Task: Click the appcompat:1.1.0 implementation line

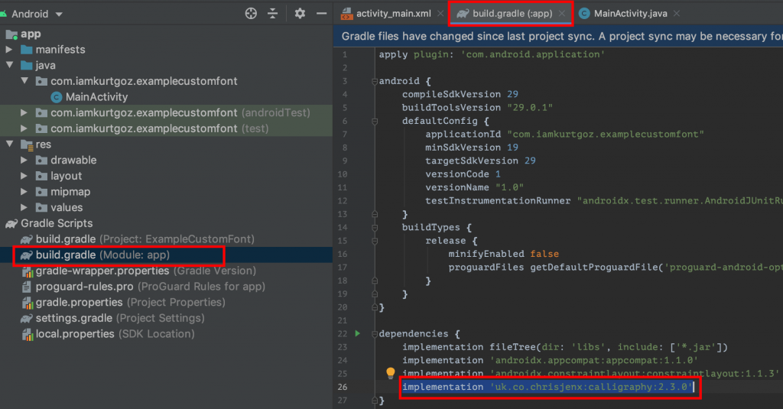Action: click(550, 360)
